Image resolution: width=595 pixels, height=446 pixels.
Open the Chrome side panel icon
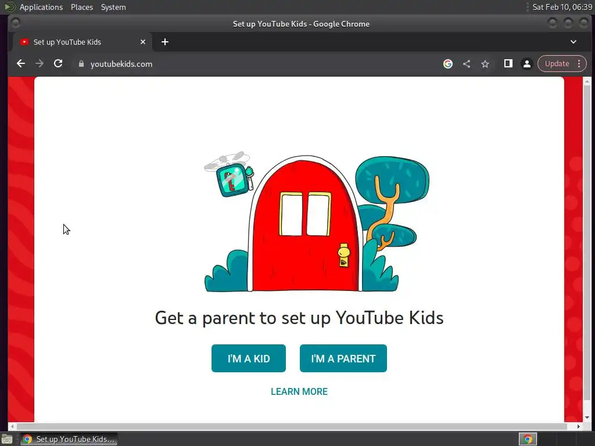508,64
